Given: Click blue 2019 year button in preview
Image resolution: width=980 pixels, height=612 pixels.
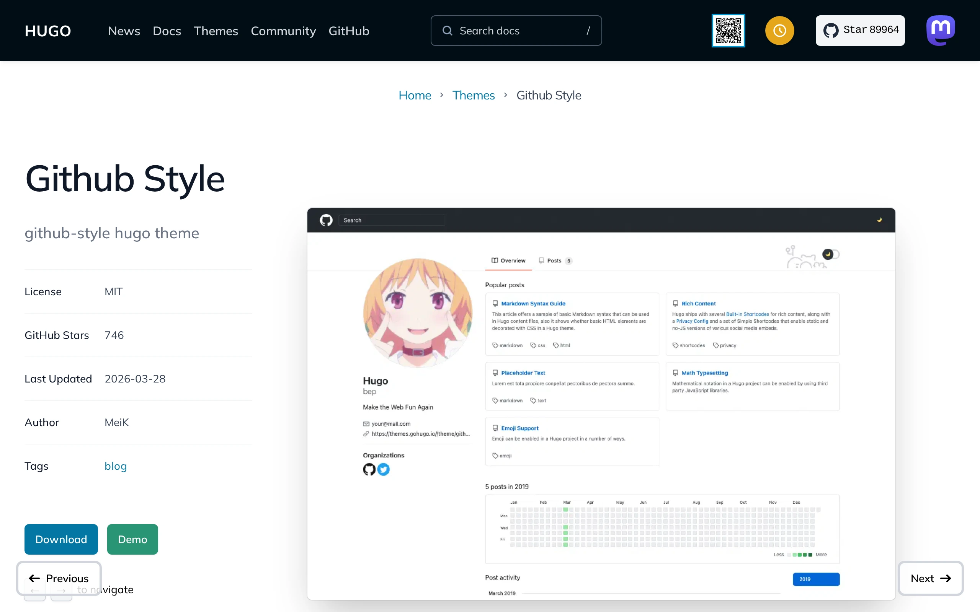Looking at the screenshot, I should click(816, 579).
